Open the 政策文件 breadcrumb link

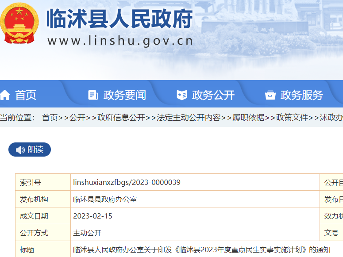pyautogui.click(x=292, y=117)
